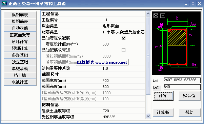Open 条形基础 calculation
This screenshot has height=124, width=204.
pos(20,55)
